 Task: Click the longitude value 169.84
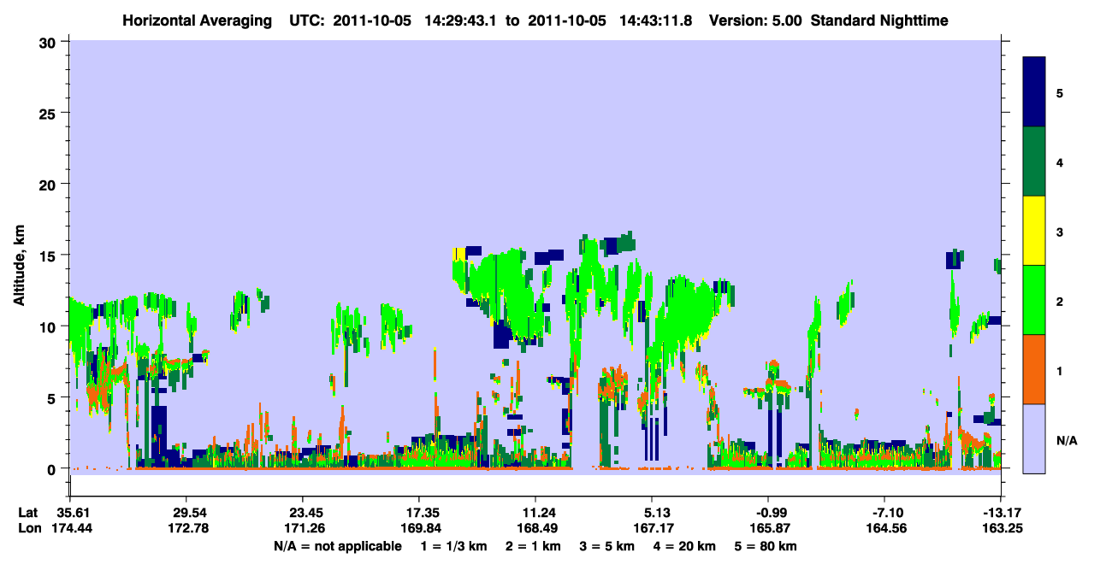(x=419, y=529)
